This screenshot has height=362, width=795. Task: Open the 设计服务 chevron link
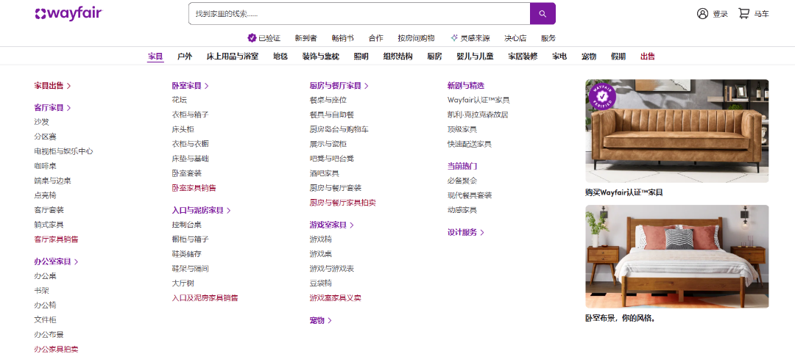(x=465, y=233)
